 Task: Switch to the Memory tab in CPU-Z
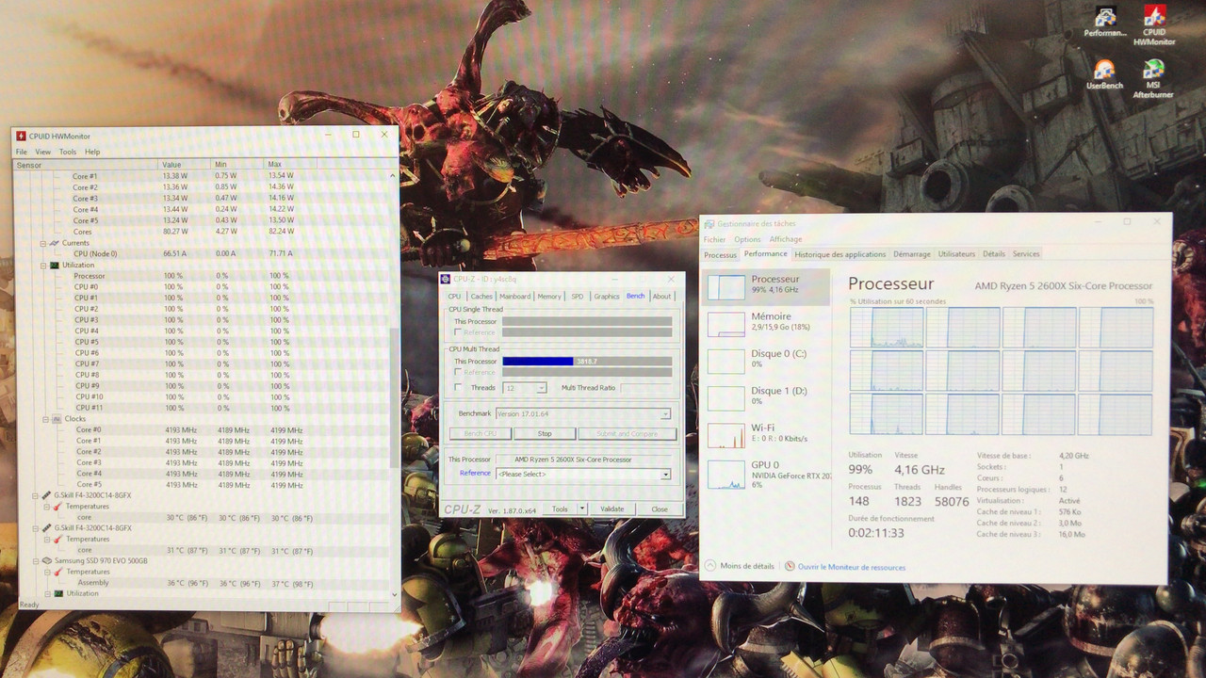point(549,295)
